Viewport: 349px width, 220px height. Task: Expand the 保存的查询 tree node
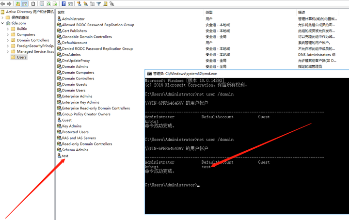2,17
